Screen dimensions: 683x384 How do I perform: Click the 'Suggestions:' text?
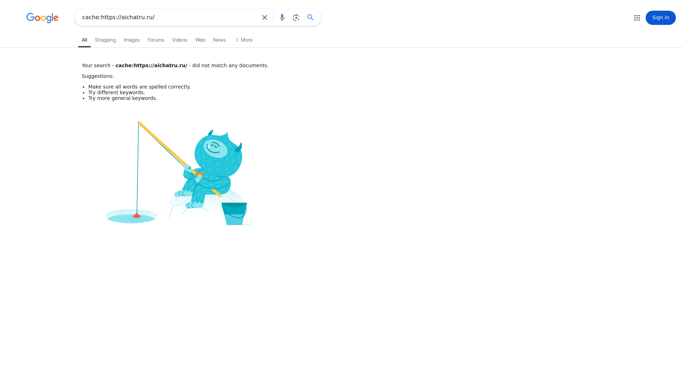point(98,76)
